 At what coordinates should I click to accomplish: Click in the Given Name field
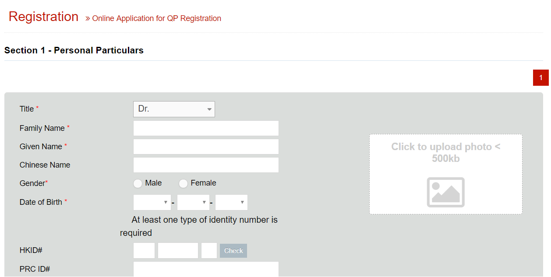coord(206,147)
